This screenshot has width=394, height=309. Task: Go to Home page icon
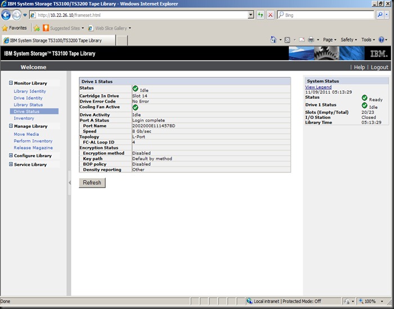274,40
